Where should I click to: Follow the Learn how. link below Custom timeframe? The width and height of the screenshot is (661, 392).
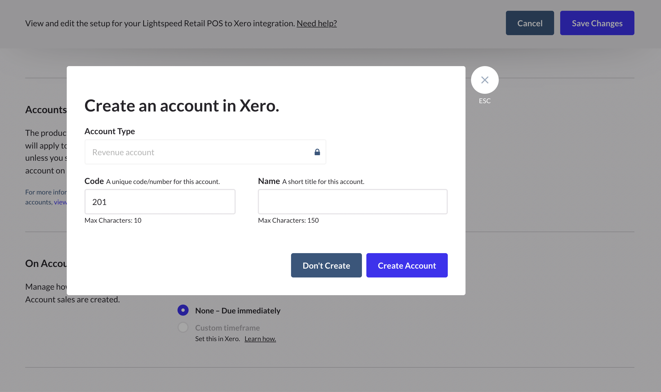point(260,338)
